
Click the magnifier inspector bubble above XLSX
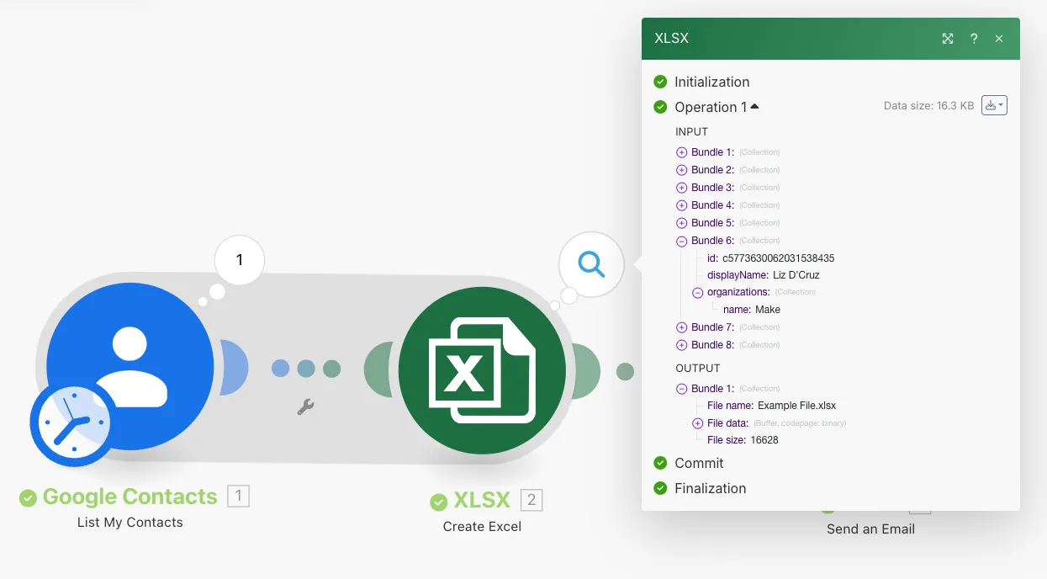click(x=591, y=265)
